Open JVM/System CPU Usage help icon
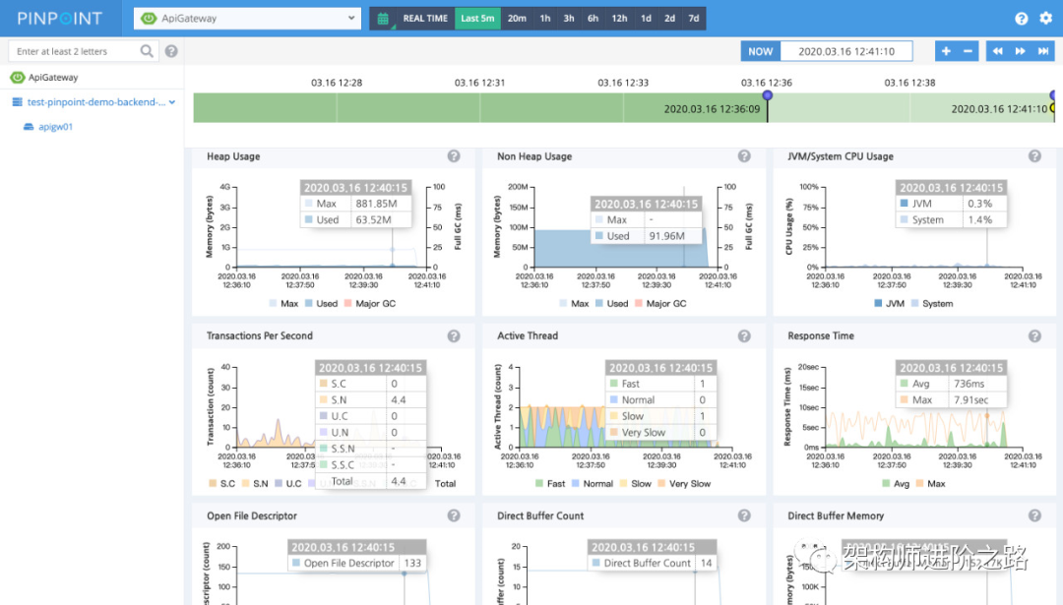The image size is (1063, 605). pyautogui.click(x=1034, y=156)
